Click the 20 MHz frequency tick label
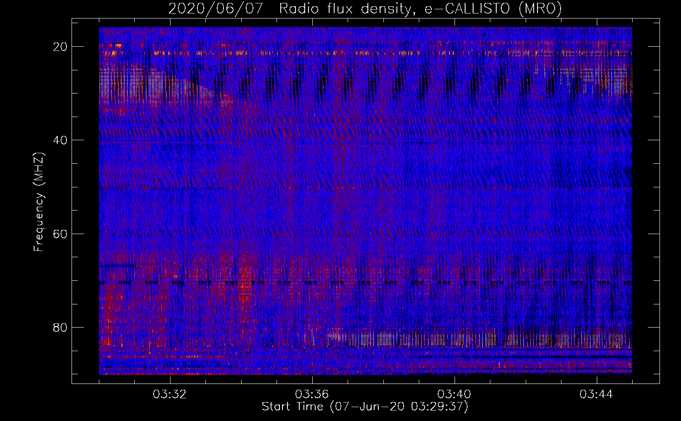 pyautogui.click(x=61, y=47)
